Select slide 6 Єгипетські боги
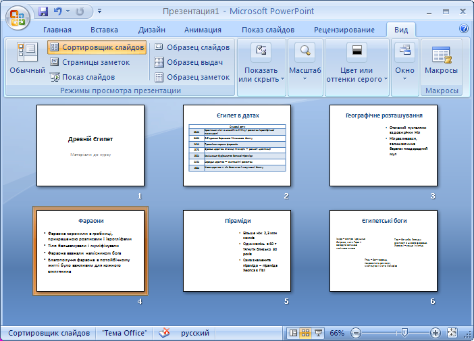Viewport: 474px width, 341px height. point(384,251)
